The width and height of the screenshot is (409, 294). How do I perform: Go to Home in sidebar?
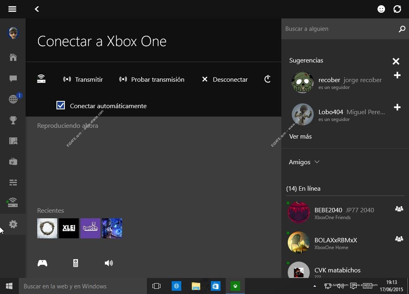point(13,57)
